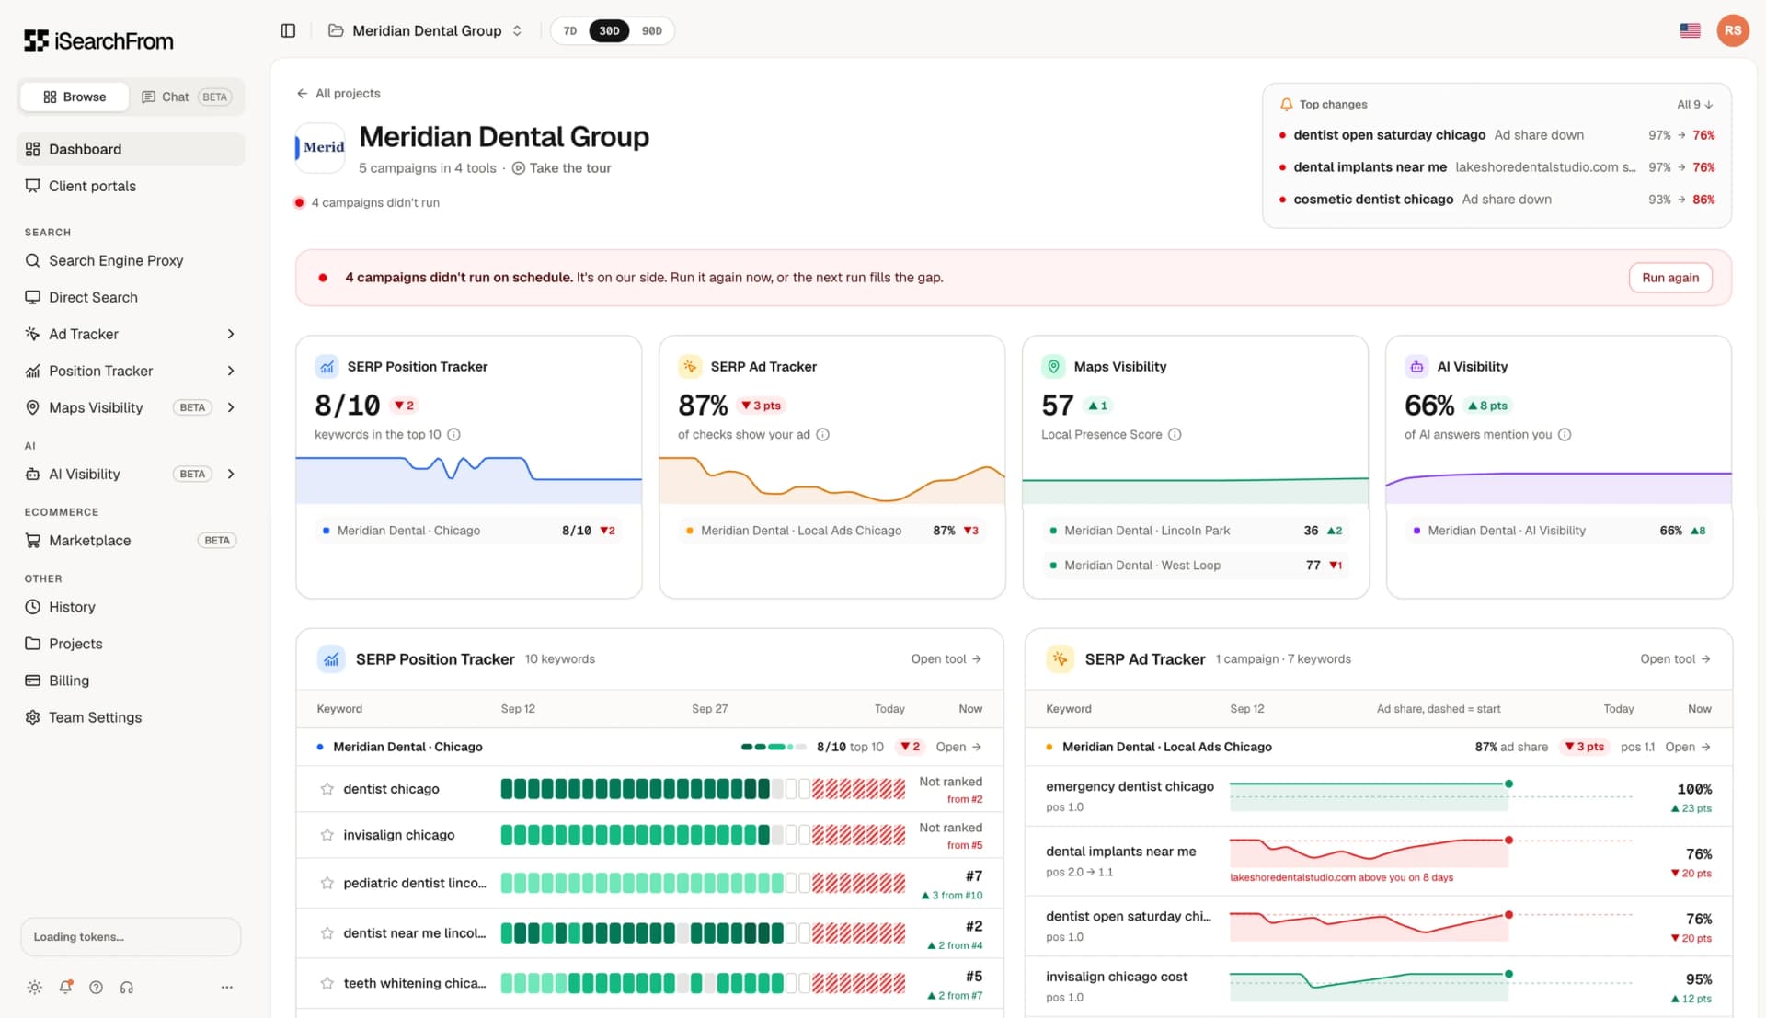Click the Meridian project logo thumbnail
1766x1018 pixels.
(x=319, y=147)
